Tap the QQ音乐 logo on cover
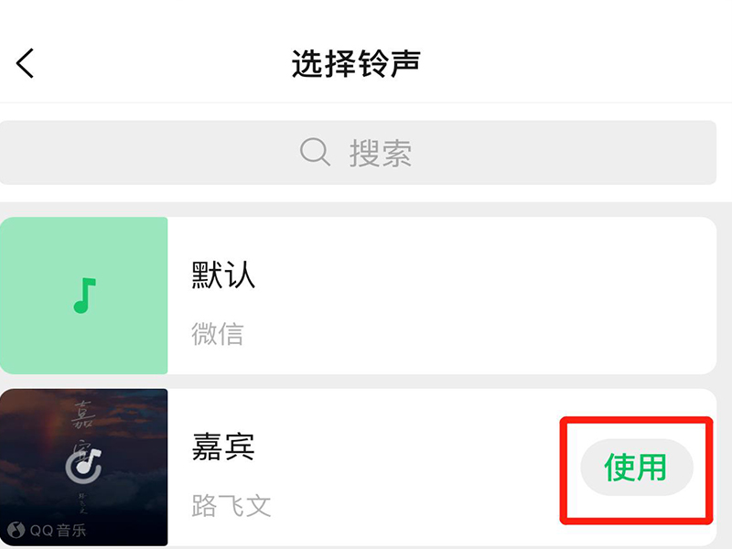This screenshot has height=549, width=732. pos(16,530)
